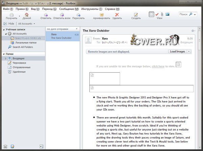203x151 pixels.
Task: Toggle the Hide sidebar button
Action: 9,24
